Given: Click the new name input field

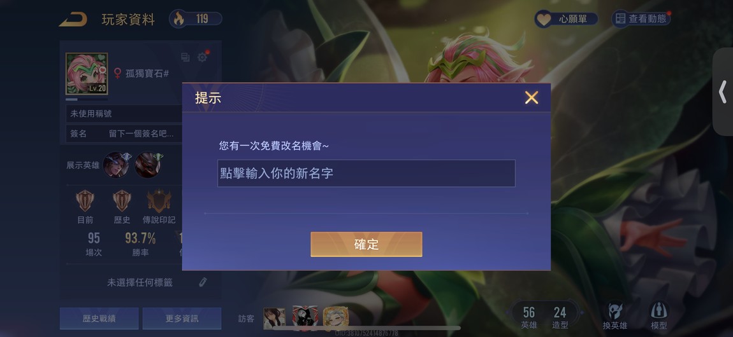Looking at the screenshot, I should (x=366, y=174).
